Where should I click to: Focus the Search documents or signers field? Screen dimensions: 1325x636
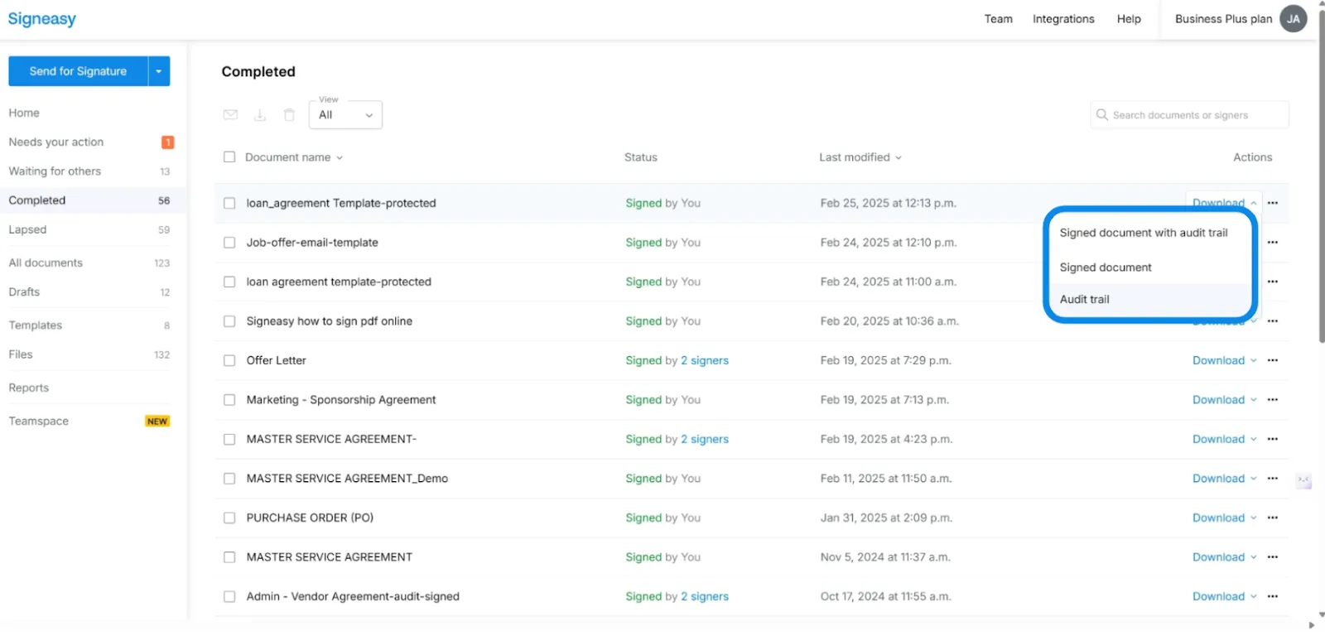(1189, 115)
